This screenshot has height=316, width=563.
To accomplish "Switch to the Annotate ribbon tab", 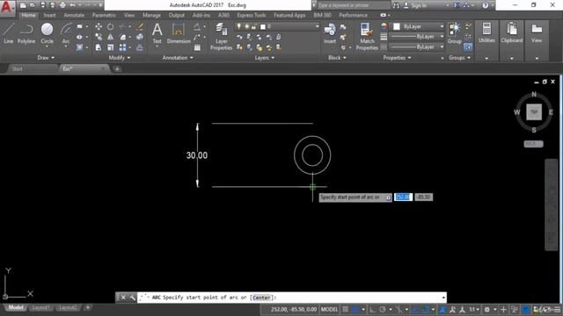I will point(74,15).
